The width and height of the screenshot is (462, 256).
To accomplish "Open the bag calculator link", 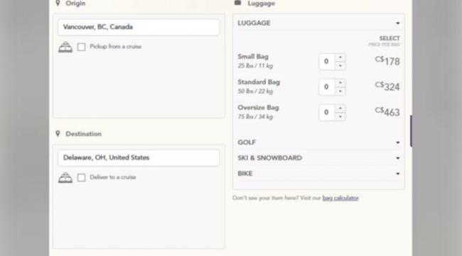I will point(340,198).
